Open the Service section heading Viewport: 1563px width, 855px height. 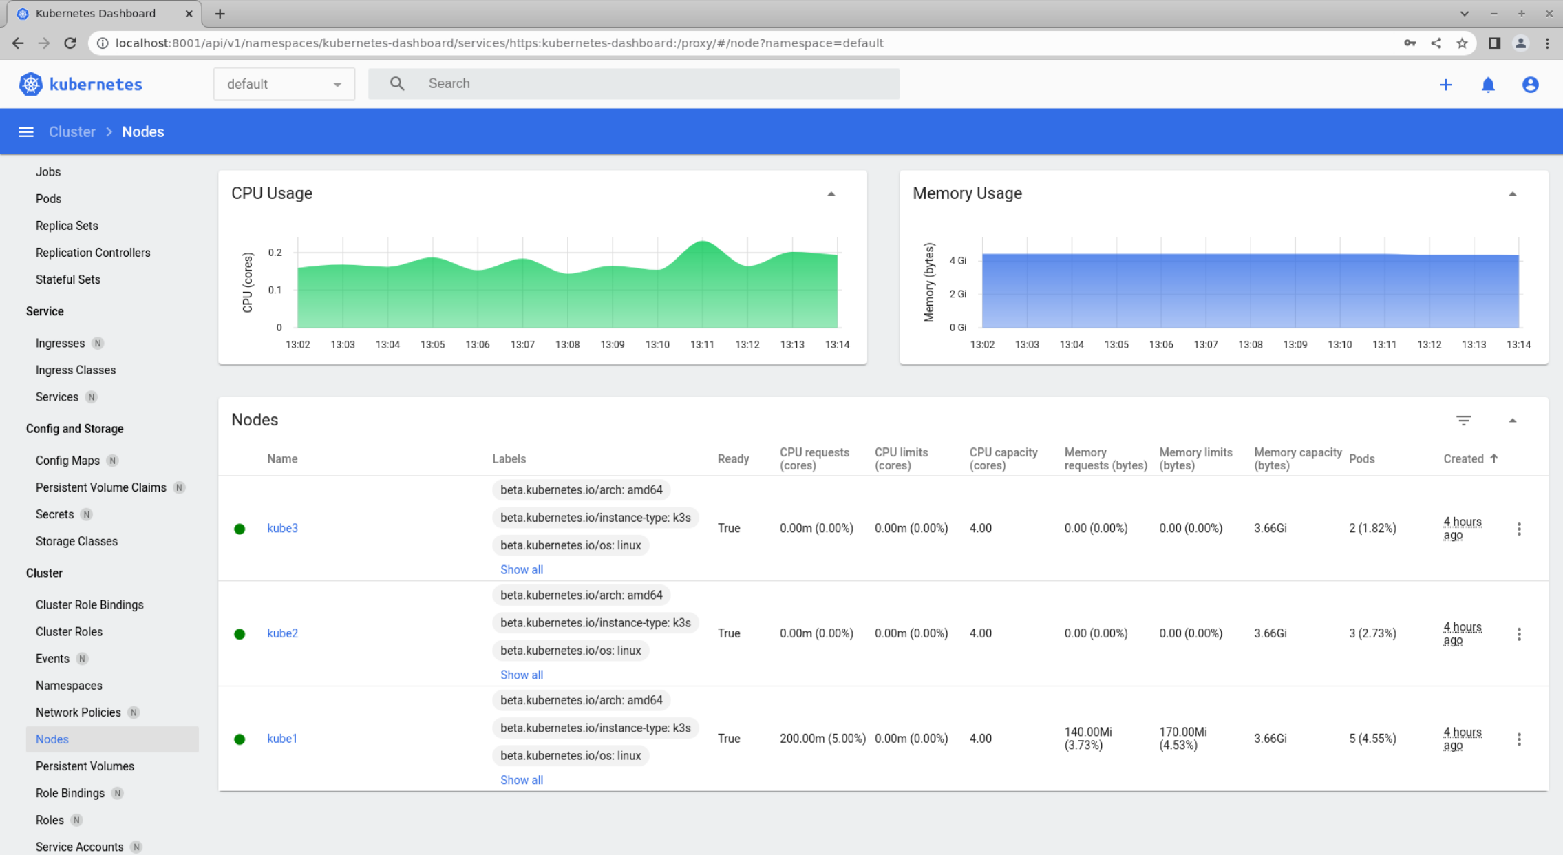point(45,311)
